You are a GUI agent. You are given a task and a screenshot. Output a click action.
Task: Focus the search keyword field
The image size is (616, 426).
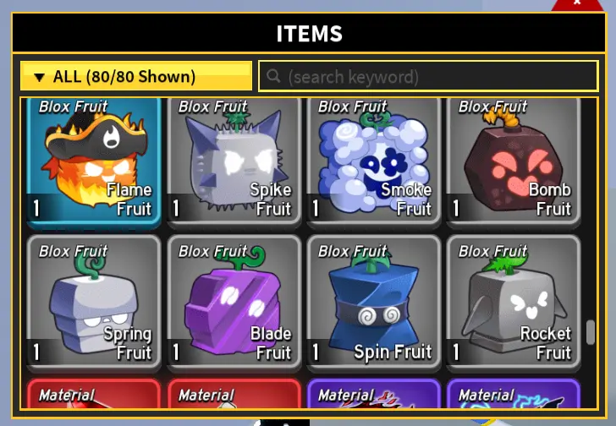tap(428, 76)
